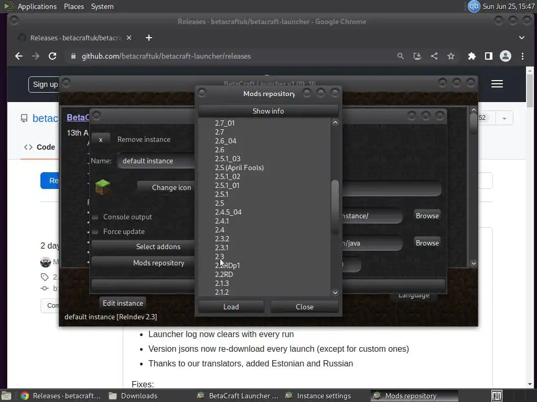Click the workspace switcher in bottom panel
The width and height of the screenshot is (537, 402).
click(x=497, y=396)
